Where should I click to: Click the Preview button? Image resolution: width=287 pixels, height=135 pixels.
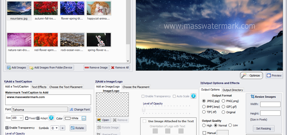click(274, 76)
